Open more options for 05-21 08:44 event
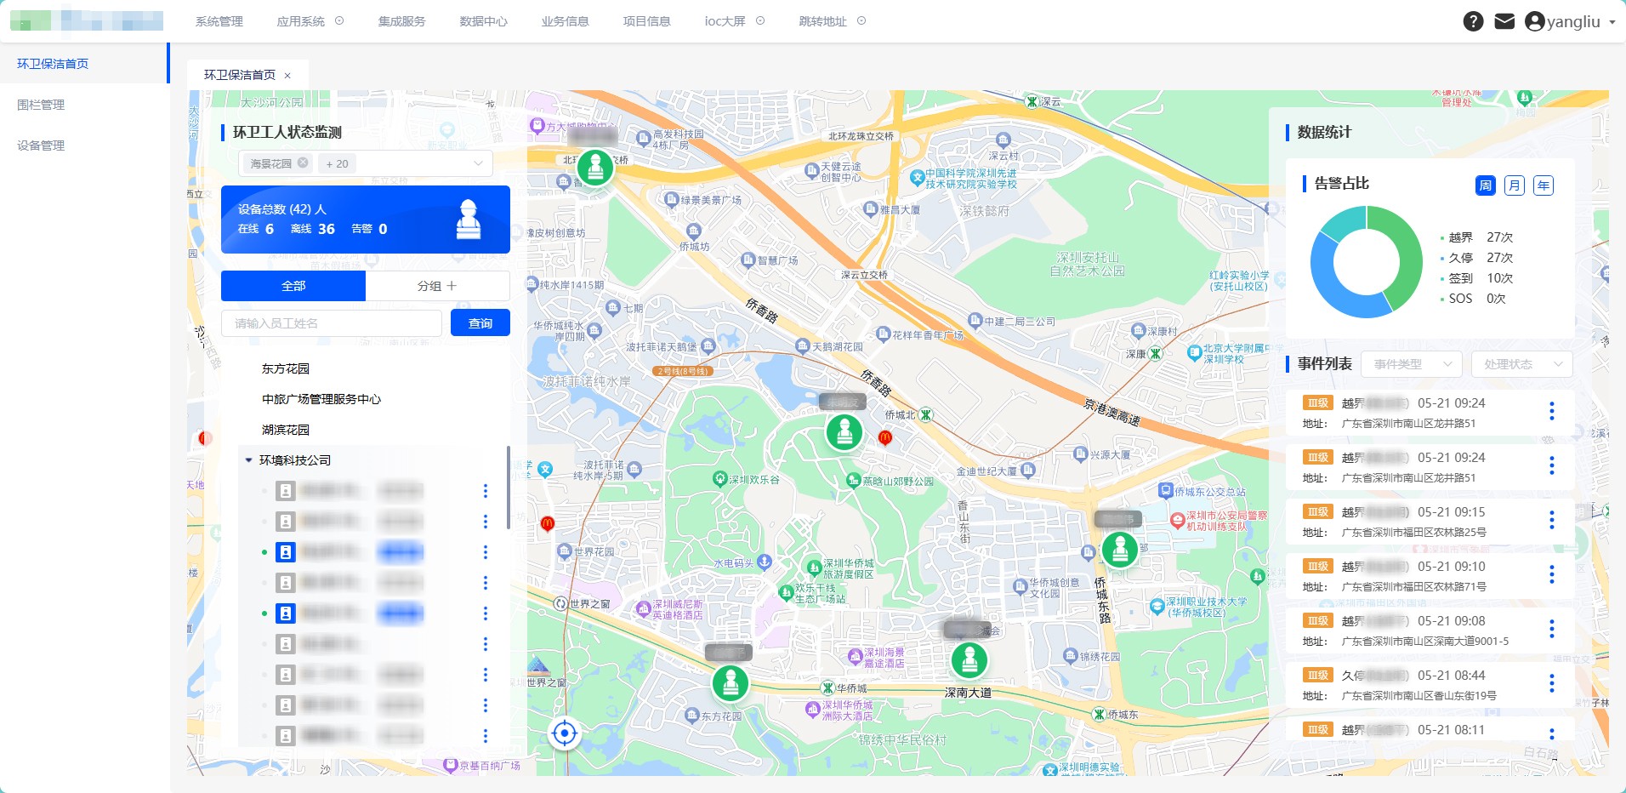1626x793 pixels. pos(1552,683)
